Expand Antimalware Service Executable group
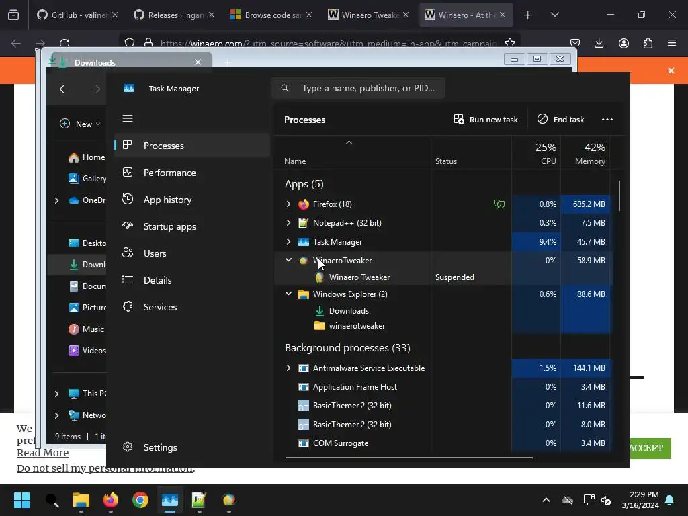Screen dimensions: 688x516 [x=288, y=368]
